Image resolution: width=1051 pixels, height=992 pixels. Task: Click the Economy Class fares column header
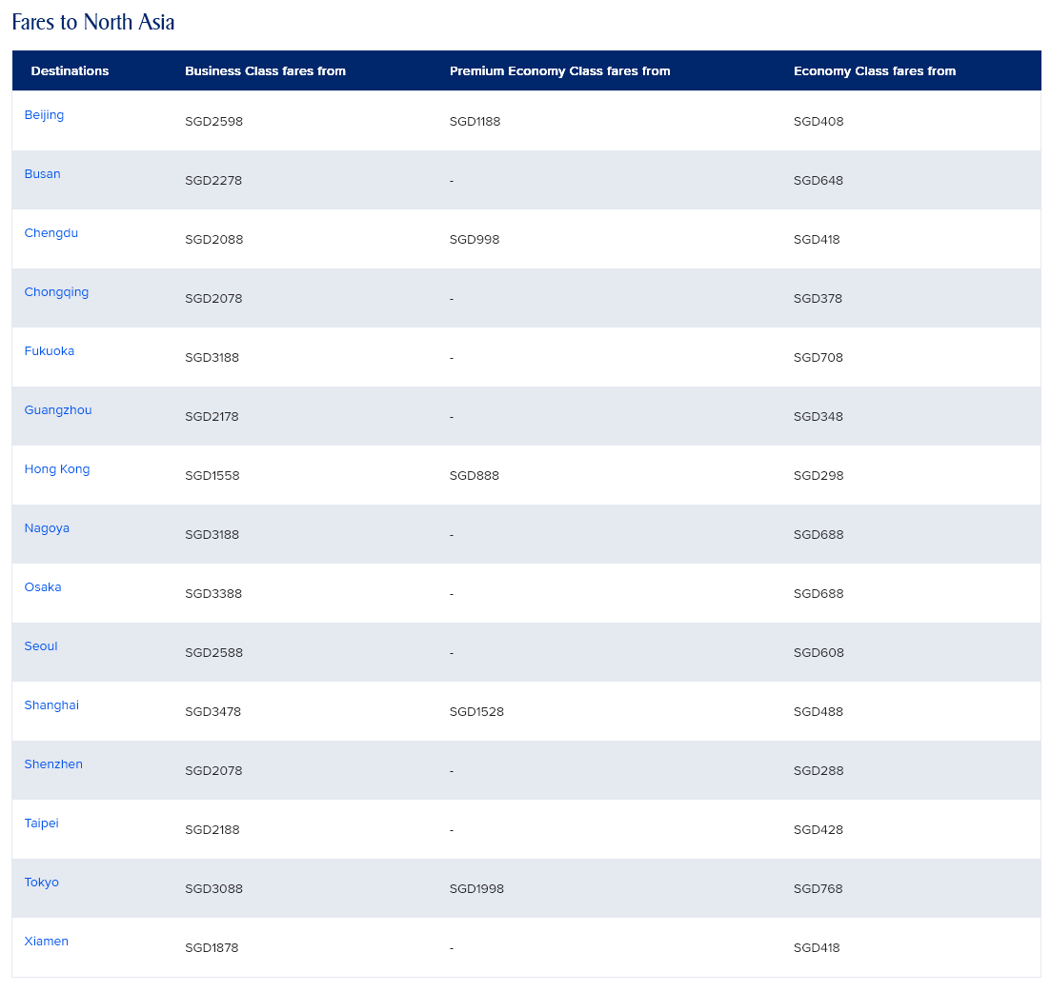(x=874, y=71)
